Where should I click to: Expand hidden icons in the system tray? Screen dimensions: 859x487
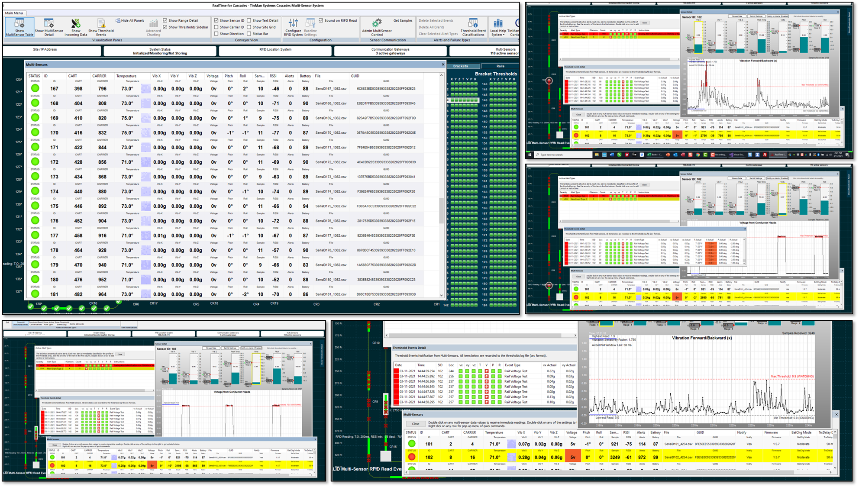[x=789, y=155]
